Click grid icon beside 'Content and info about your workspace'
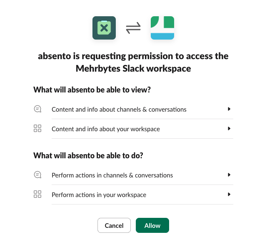 coord(37,129)
